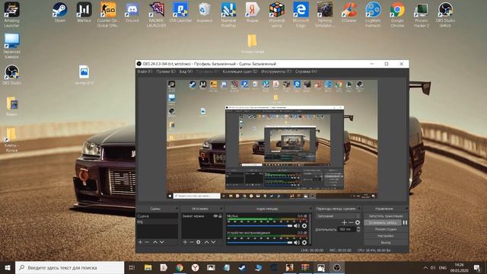Open OBS Studio (64bit) shortcut at top right
Image resolution: width=487 pixels, height=274 pixels.
pyautogui.click(x=445, y=15)
